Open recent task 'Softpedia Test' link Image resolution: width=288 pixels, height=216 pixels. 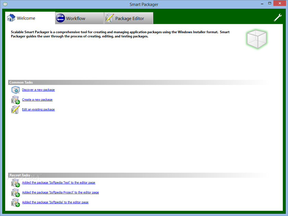[x=58, y=182]
